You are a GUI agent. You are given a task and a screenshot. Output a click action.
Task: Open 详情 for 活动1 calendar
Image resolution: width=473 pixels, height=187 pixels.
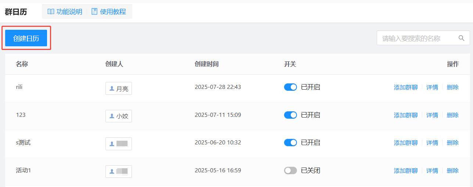point(432,170)
